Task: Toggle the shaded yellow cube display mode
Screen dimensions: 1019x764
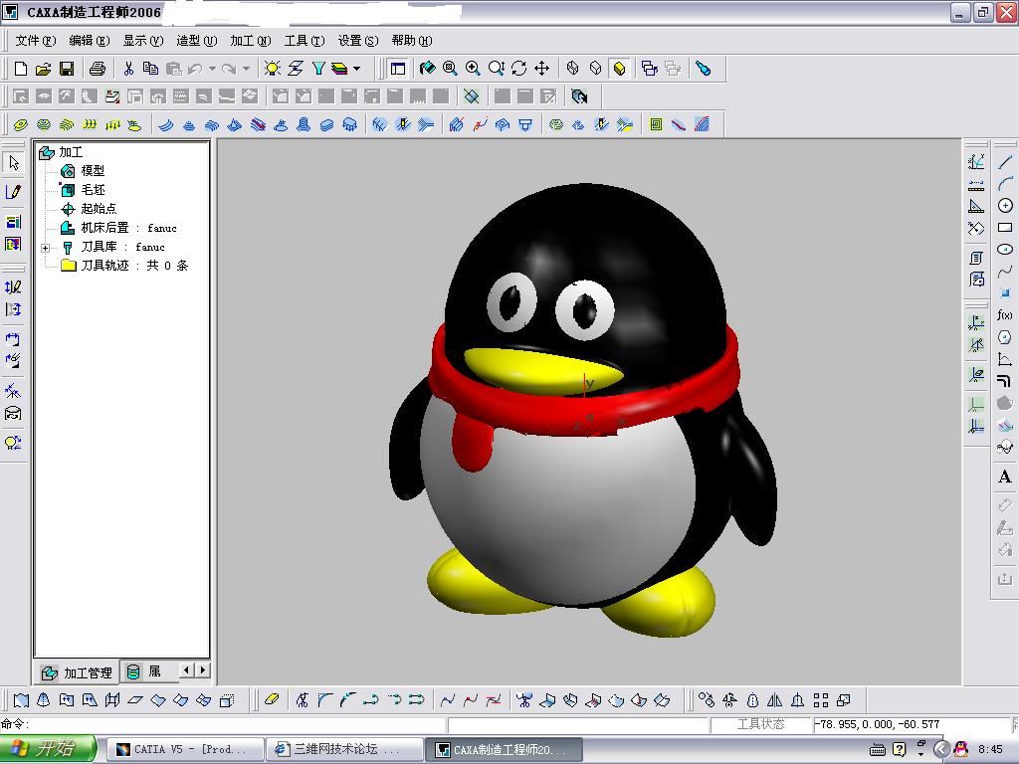Action: [619, 69]
